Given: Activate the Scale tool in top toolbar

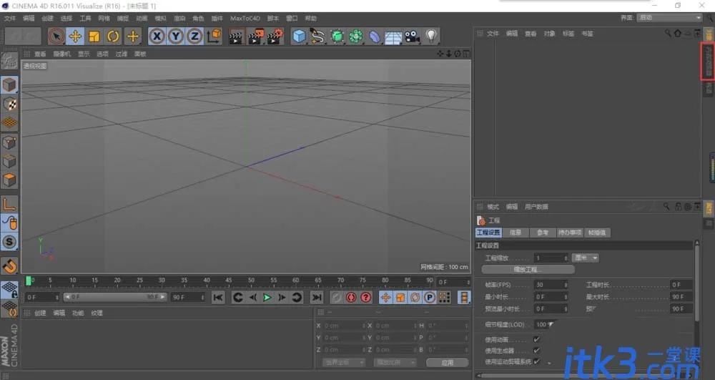Looking at the screenshot, I should 94,36.
